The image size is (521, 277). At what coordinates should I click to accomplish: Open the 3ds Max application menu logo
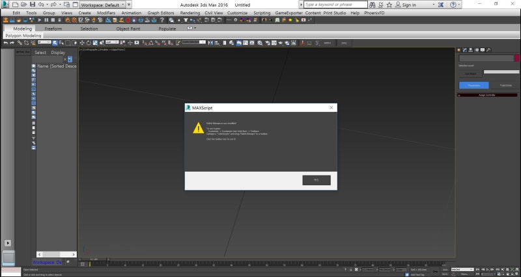click(5, 5)
